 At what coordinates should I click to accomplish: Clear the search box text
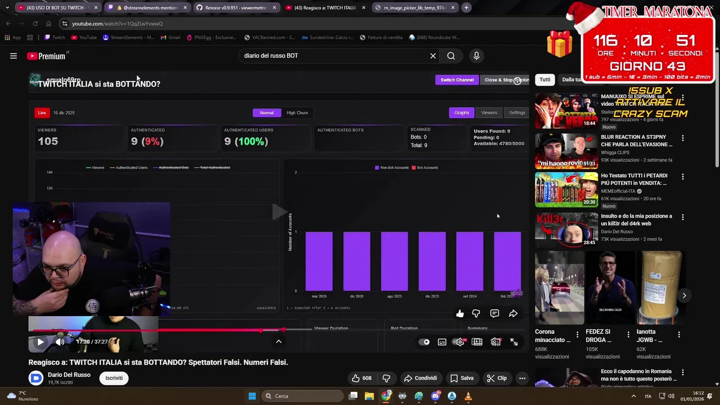click(433, 56)
